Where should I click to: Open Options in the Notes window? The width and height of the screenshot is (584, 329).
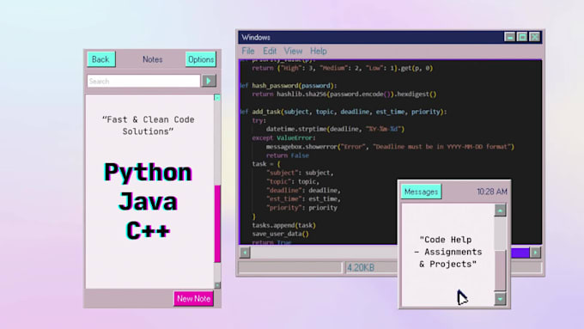pos(201,59)
